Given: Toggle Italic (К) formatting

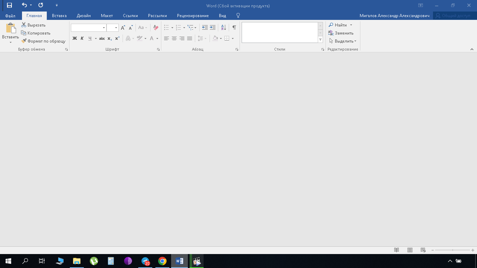Looking at the screenshot, I should (x=82, y=38).
